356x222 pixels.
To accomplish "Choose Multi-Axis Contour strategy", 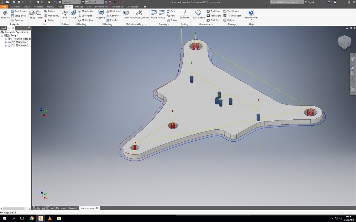I will point(139,15).
